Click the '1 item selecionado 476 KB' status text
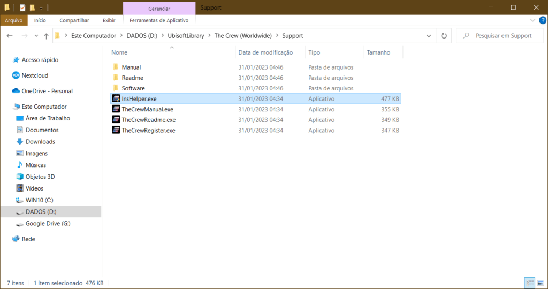The height and width of the screenshot is (289, 548). (x=68, y=283)
